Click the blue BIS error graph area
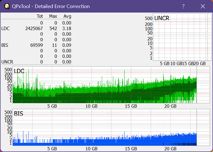This screenshot has height=152, width=213. click(111, 127)
